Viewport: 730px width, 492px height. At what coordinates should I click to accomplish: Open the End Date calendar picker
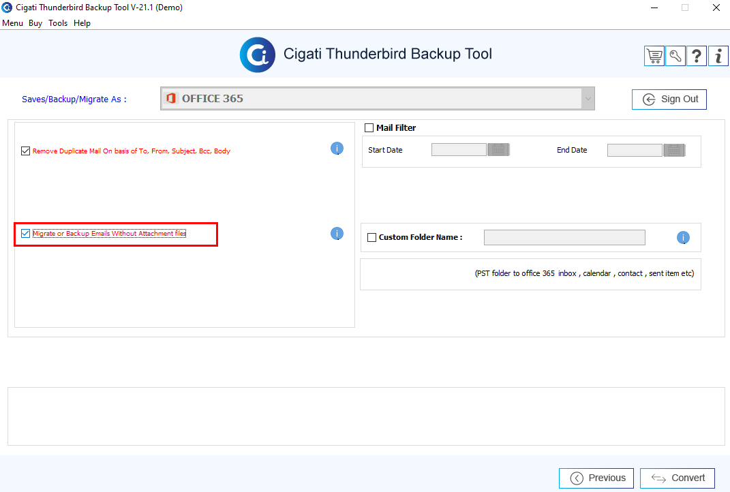point(675,150)
